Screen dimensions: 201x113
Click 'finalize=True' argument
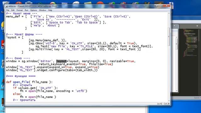pyautogui.click(x=100, y=64)
